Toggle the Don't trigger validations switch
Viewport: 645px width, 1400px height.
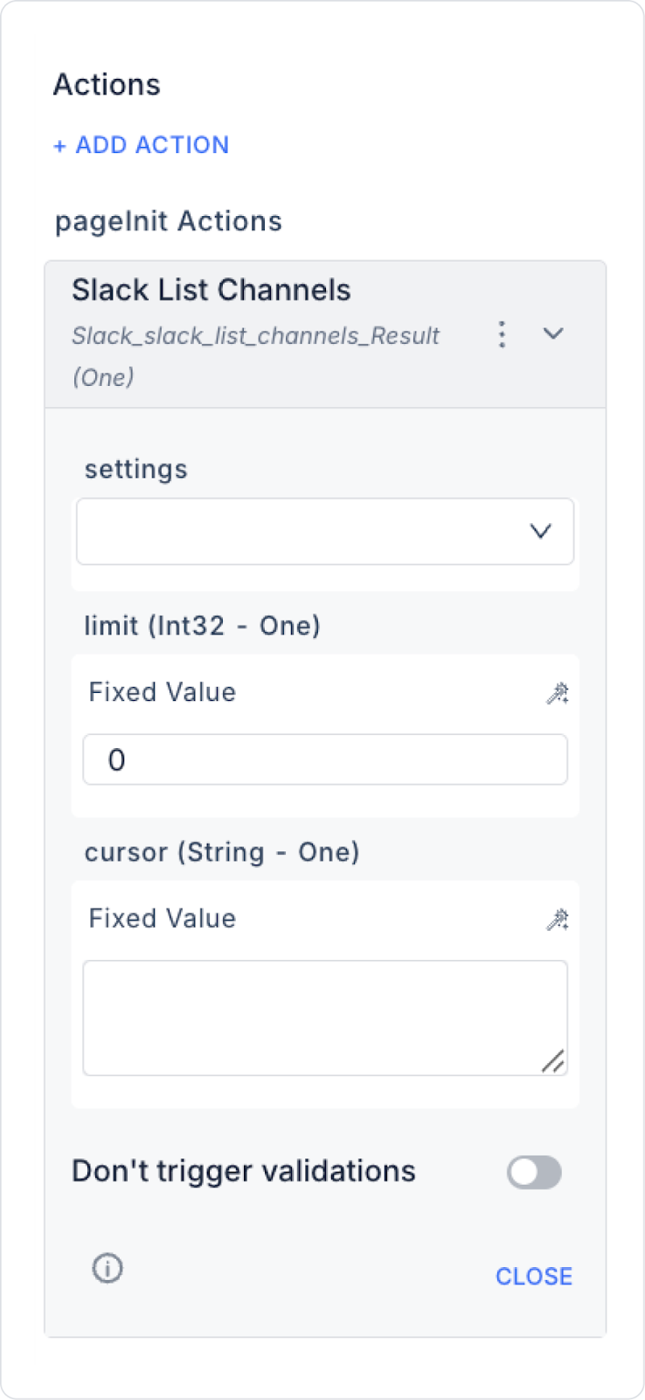(x=534, y=1172)
